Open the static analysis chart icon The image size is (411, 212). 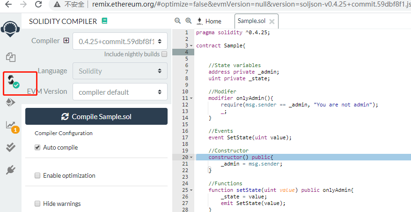point(12,127)
